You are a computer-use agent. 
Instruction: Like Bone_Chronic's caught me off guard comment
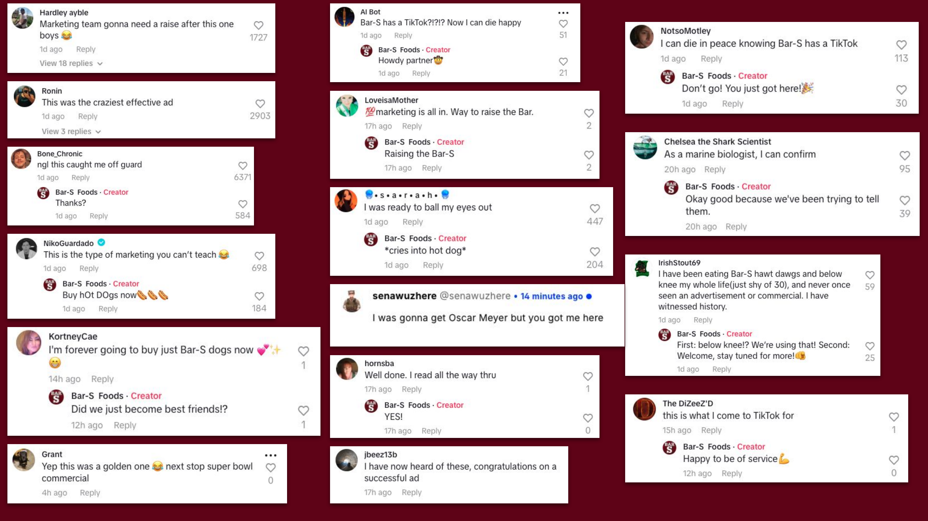pyautogui.click(x=243, y=166)
